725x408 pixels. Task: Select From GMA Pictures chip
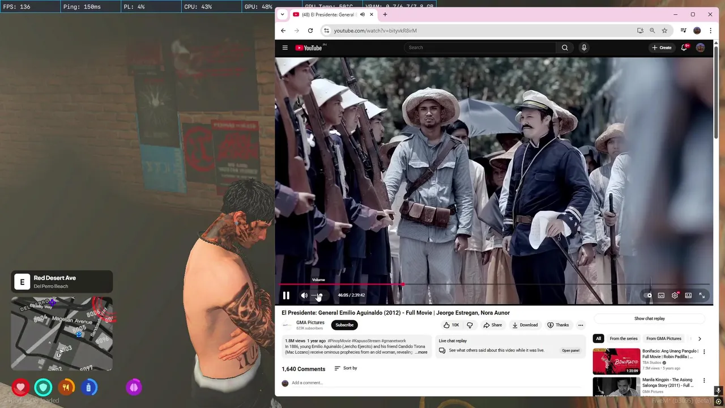tap(664, 339)
